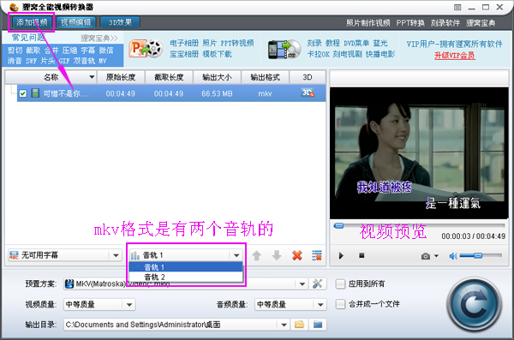Screen dimensions: 514x340
Task: Move the selected file up with arrow icon
Action: click(257, 255)
